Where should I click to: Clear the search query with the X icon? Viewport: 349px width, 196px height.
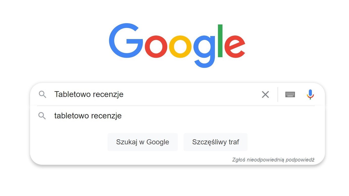click(265, 94)
